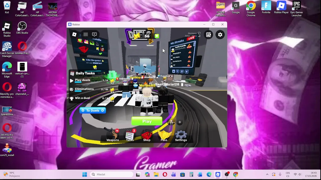Open the Google desktop shortcut
Viewport: 321px width, 180px height.
tap(236, 7)
